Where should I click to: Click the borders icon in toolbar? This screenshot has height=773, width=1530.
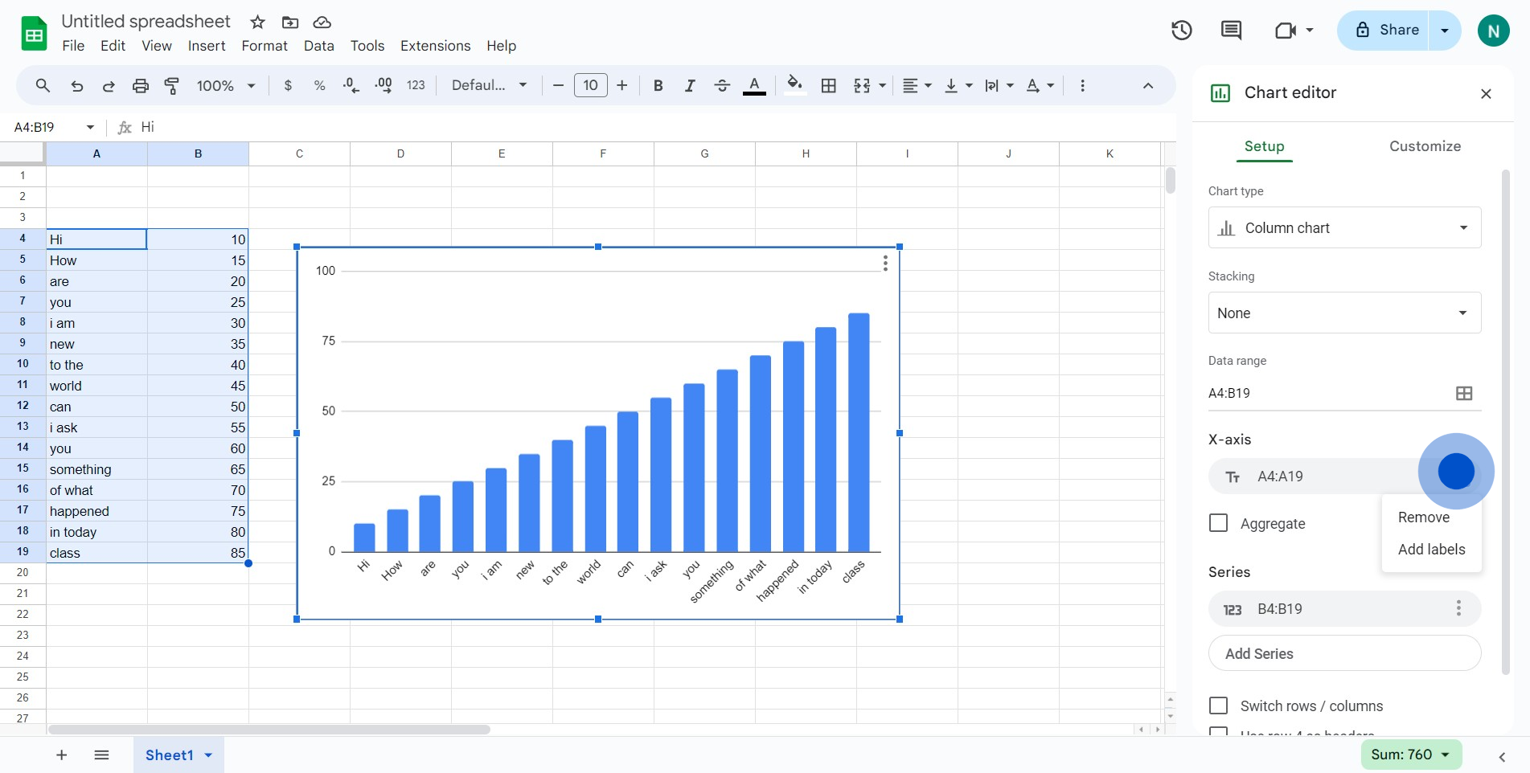tap(828, 86)
